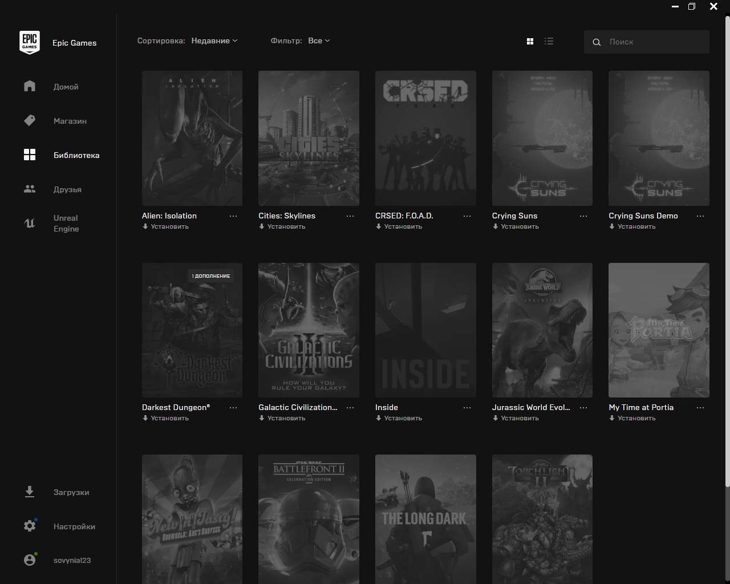Open the Galactic Civilizations three-dot menu
This screenshot has height=584, width=730.
click(350, 408)
